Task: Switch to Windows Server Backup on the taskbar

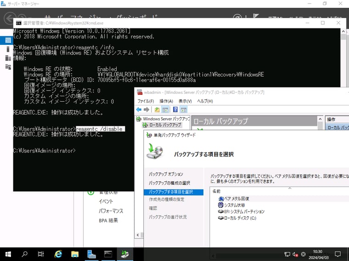Action: (125, 254)
